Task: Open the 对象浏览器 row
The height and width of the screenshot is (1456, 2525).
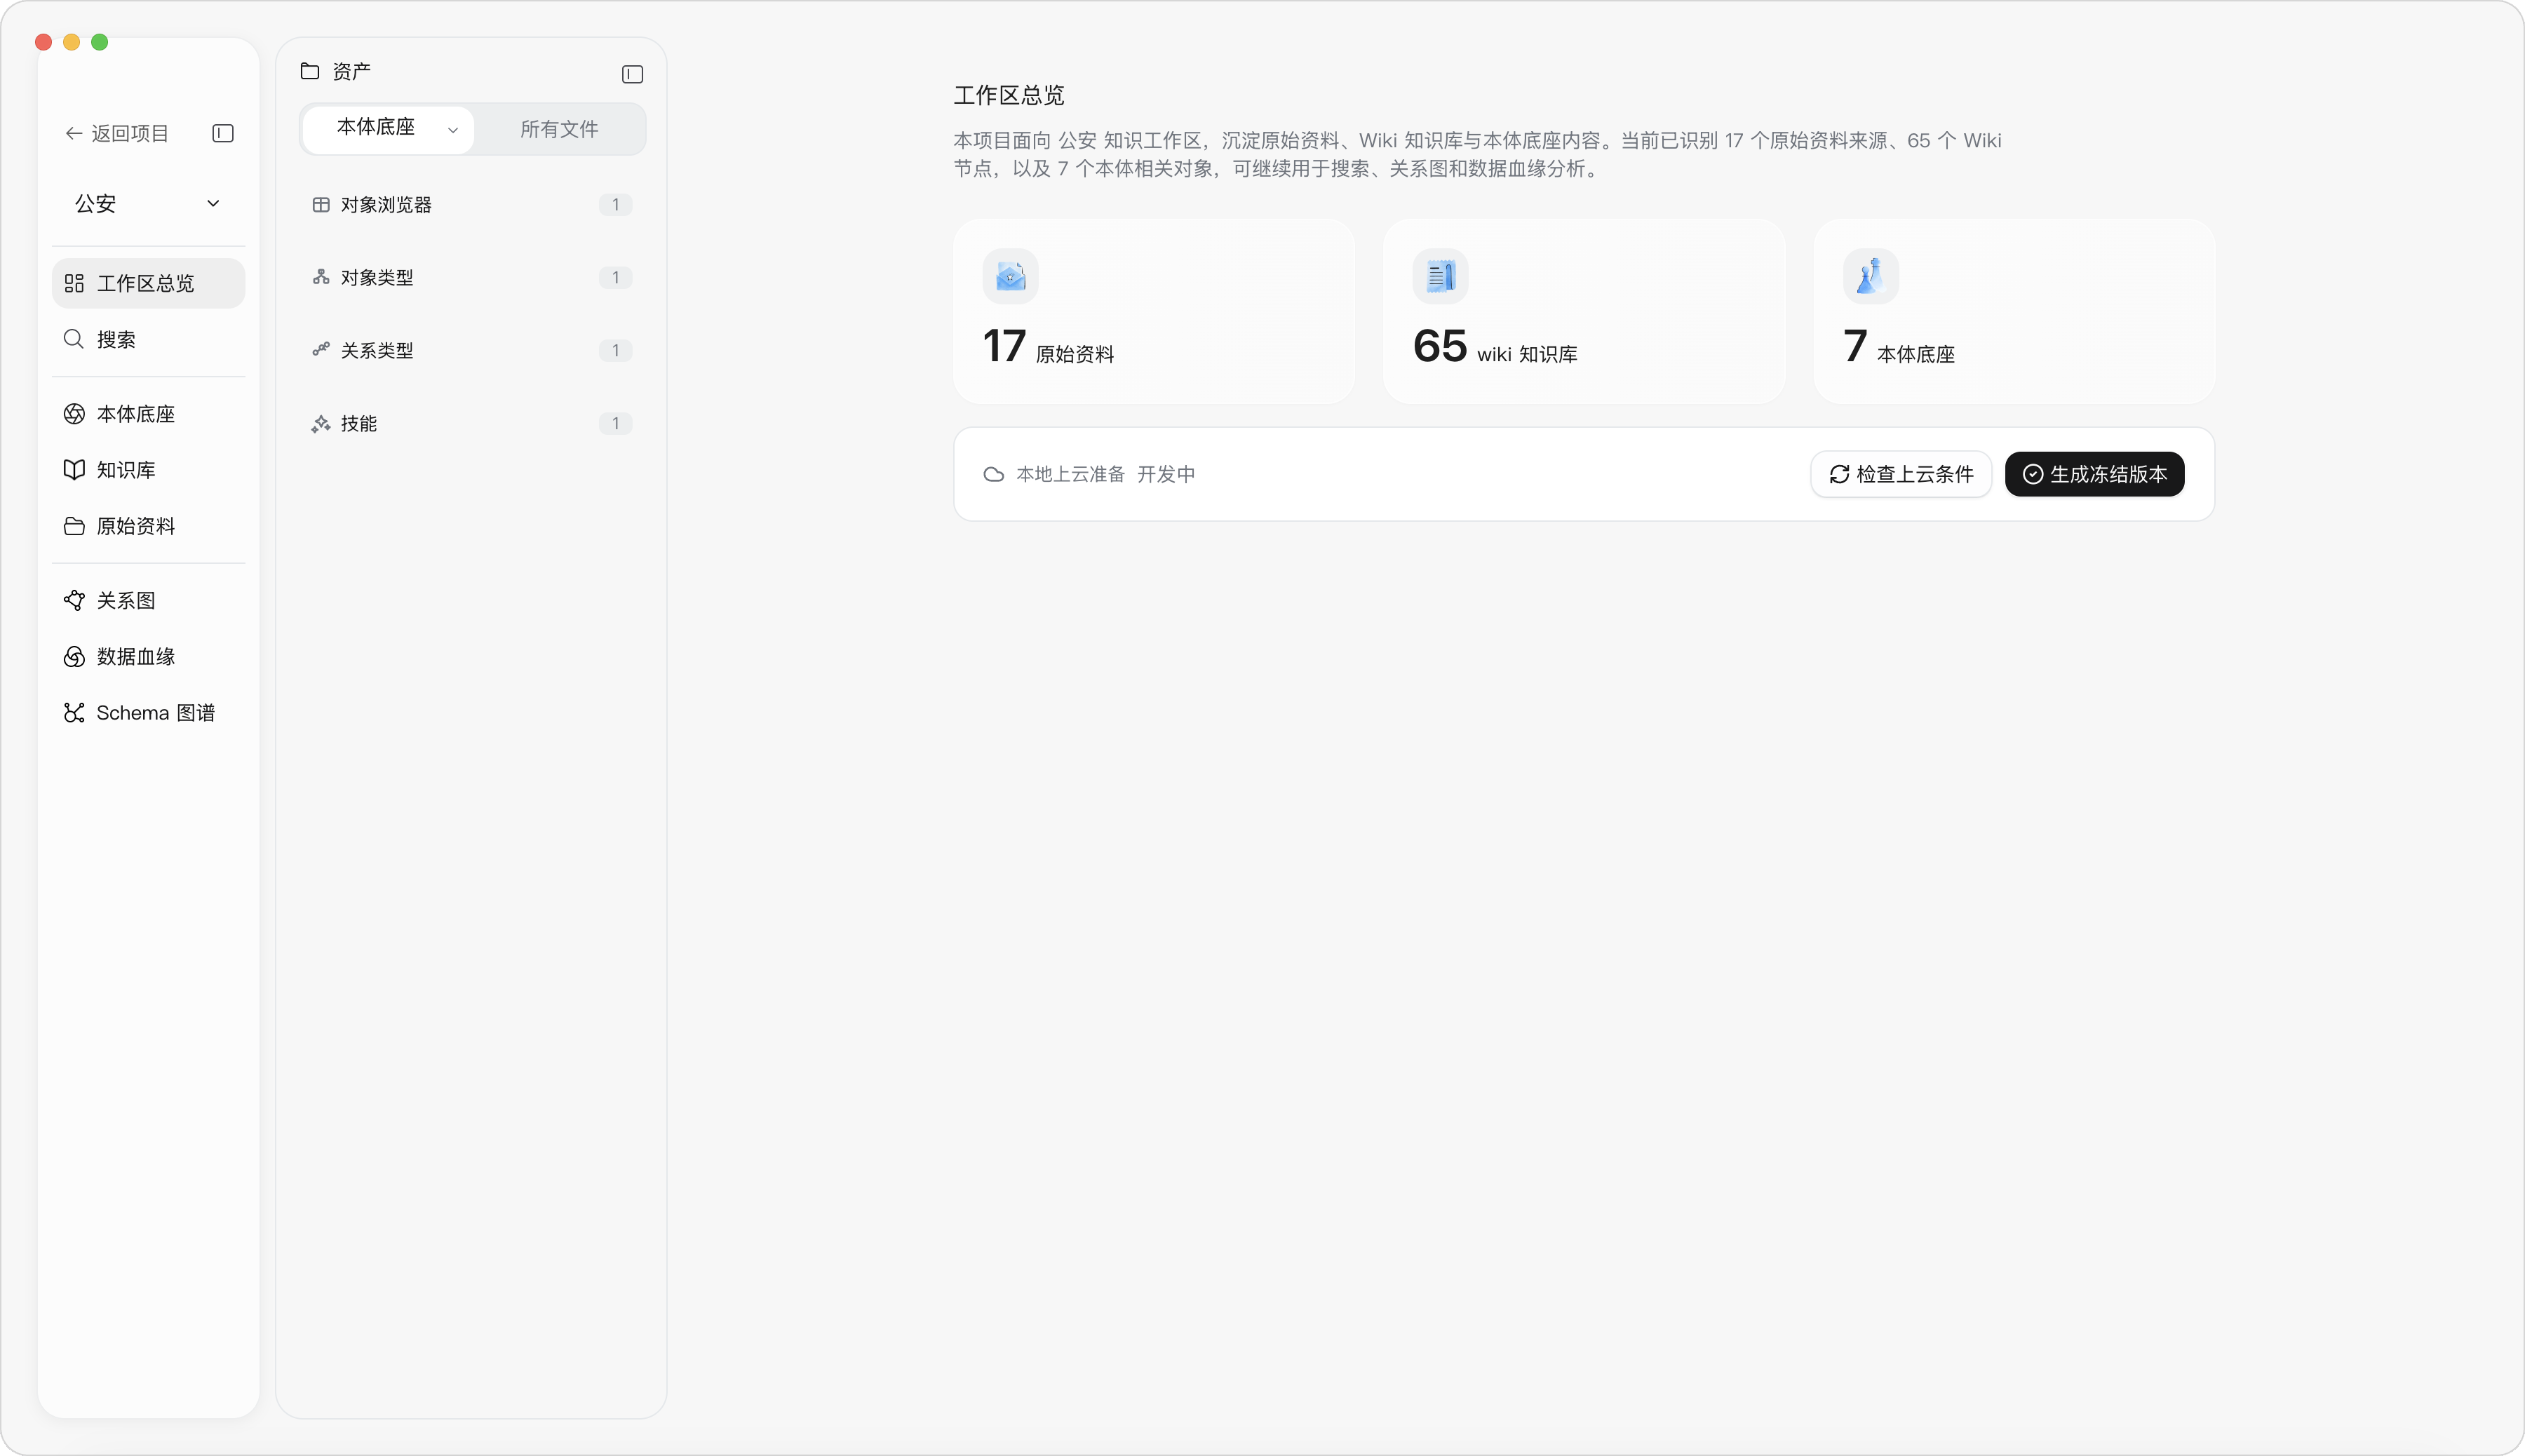Action: coord(471,205)
